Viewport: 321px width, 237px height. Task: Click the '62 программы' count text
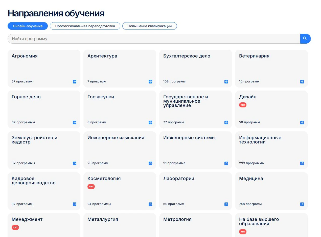click(23, 122)
